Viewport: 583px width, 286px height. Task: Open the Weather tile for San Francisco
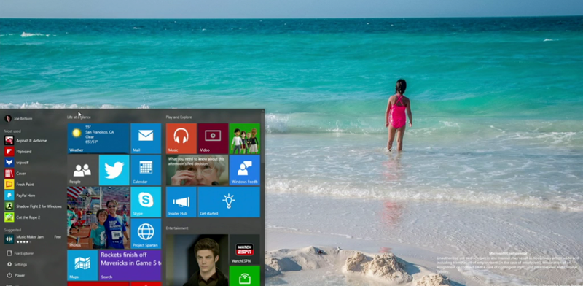tap(98, 139)
